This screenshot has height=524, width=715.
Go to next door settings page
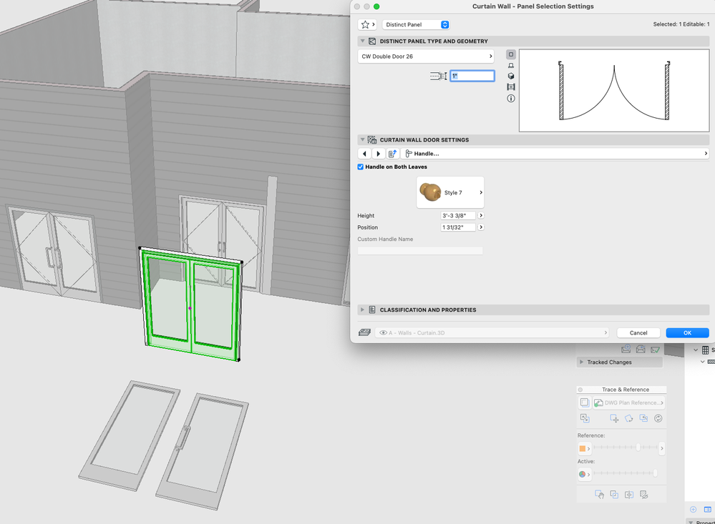point(379,154)
